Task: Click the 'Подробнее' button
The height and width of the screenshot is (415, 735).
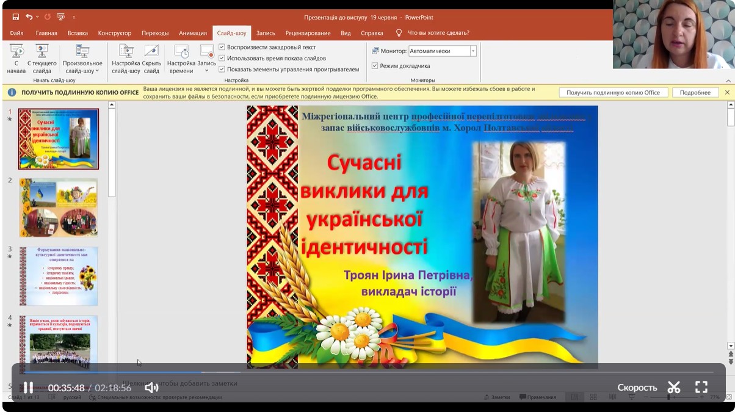Action: [695, 92]
